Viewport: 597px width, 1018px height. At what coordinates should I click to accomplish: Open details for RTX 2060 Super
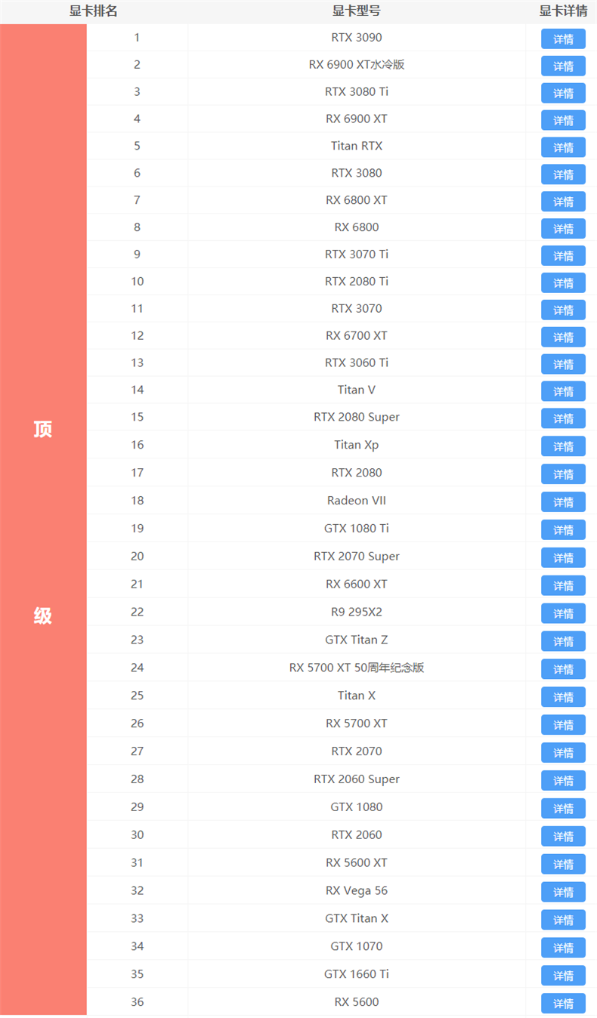(563, 780)
